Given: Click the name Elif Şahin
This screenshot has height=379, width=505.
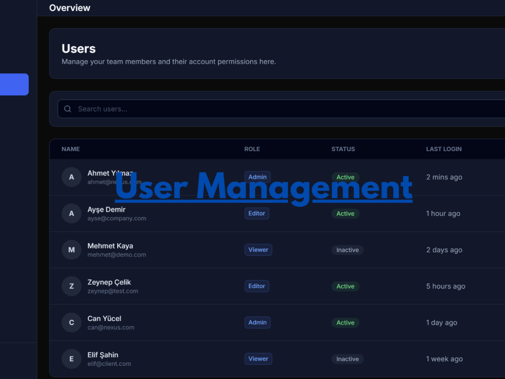Looking at the screenshot, I should [x=103, y=355].
